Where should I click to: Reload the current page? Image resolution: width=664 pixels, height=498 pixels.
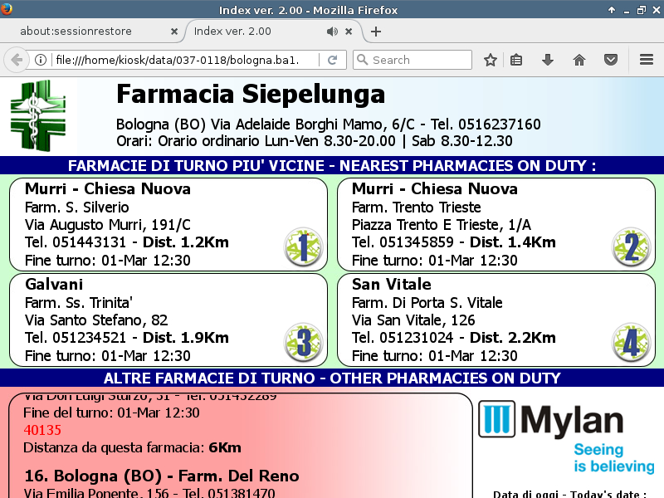332,60
